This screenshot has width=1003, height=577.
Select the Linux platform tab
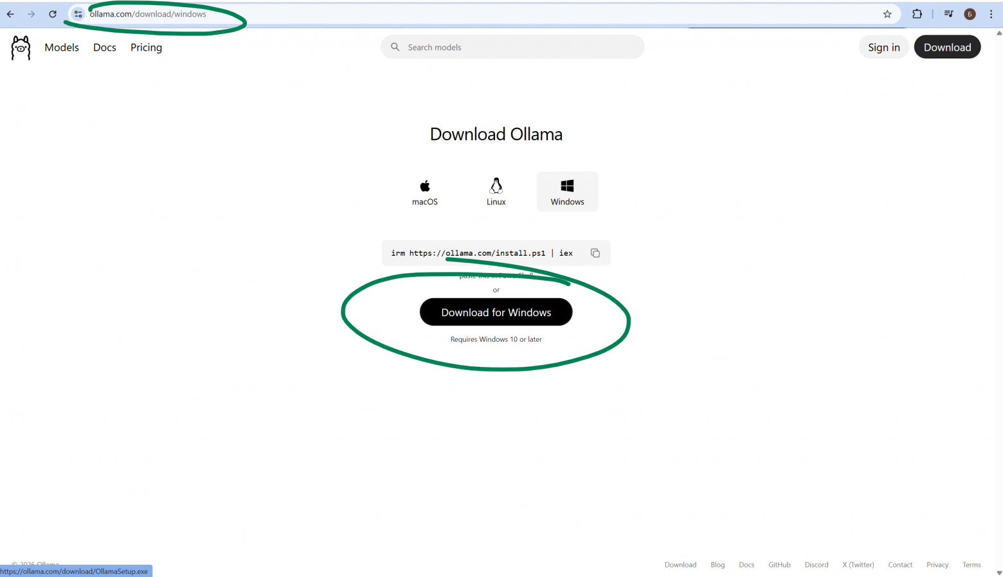[496, 191]
